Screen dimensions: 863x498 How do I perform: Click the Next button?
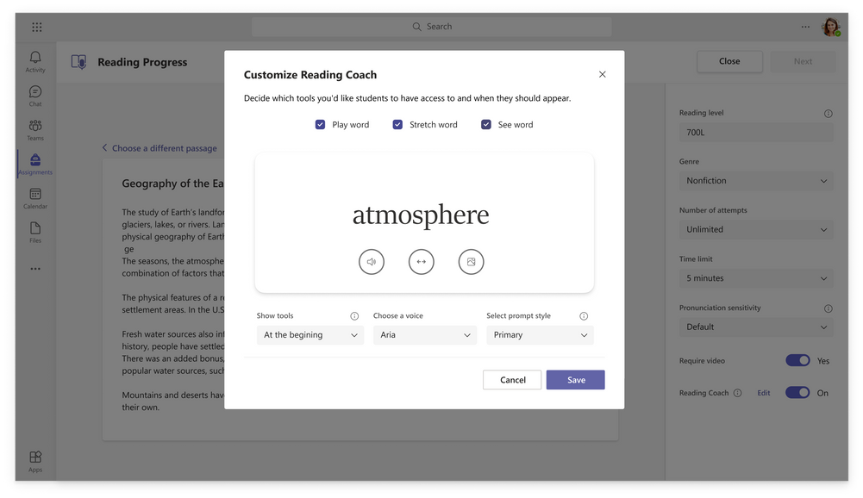point(803,62)
